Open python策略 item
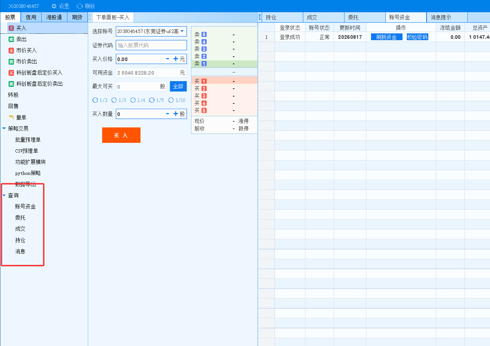Screen dimensions: 490x346 tap(28, 173)
